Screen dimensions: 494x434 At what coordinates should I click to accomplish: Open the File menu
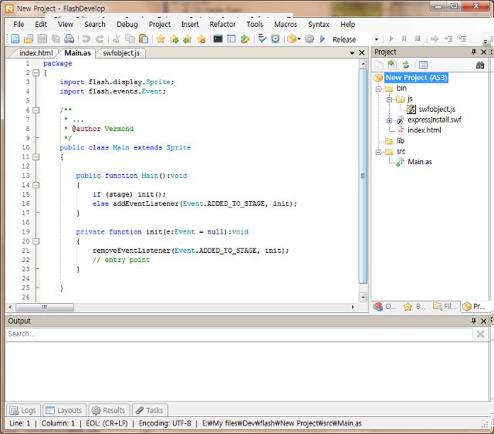19,24
